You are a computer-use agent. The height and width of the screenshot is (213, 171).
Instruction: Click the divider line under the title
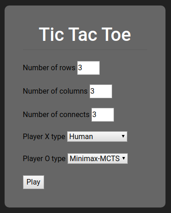pyautogui.click(x=85, y=50)
